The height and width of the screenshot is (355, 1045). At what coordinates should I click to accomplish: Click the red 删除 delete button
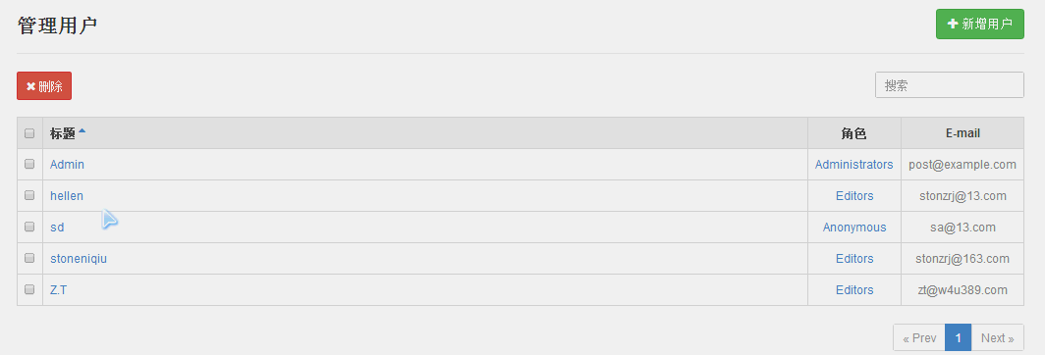pos(44,86)
